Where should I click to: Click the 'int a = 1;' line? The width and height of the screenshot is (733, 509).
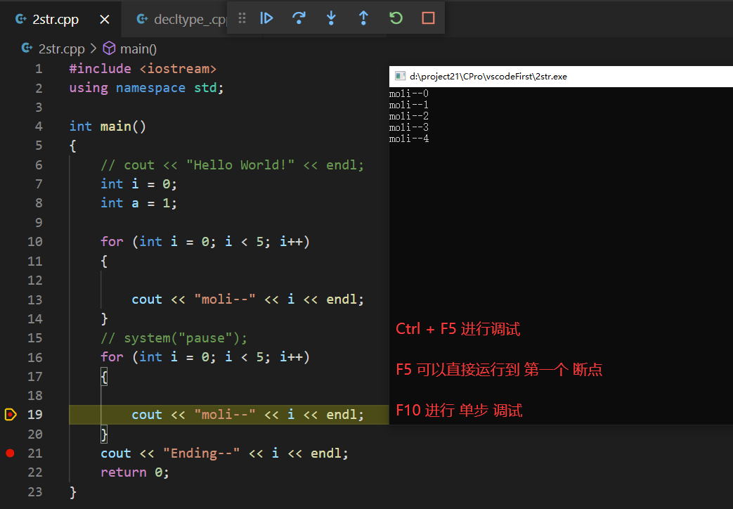139,203
